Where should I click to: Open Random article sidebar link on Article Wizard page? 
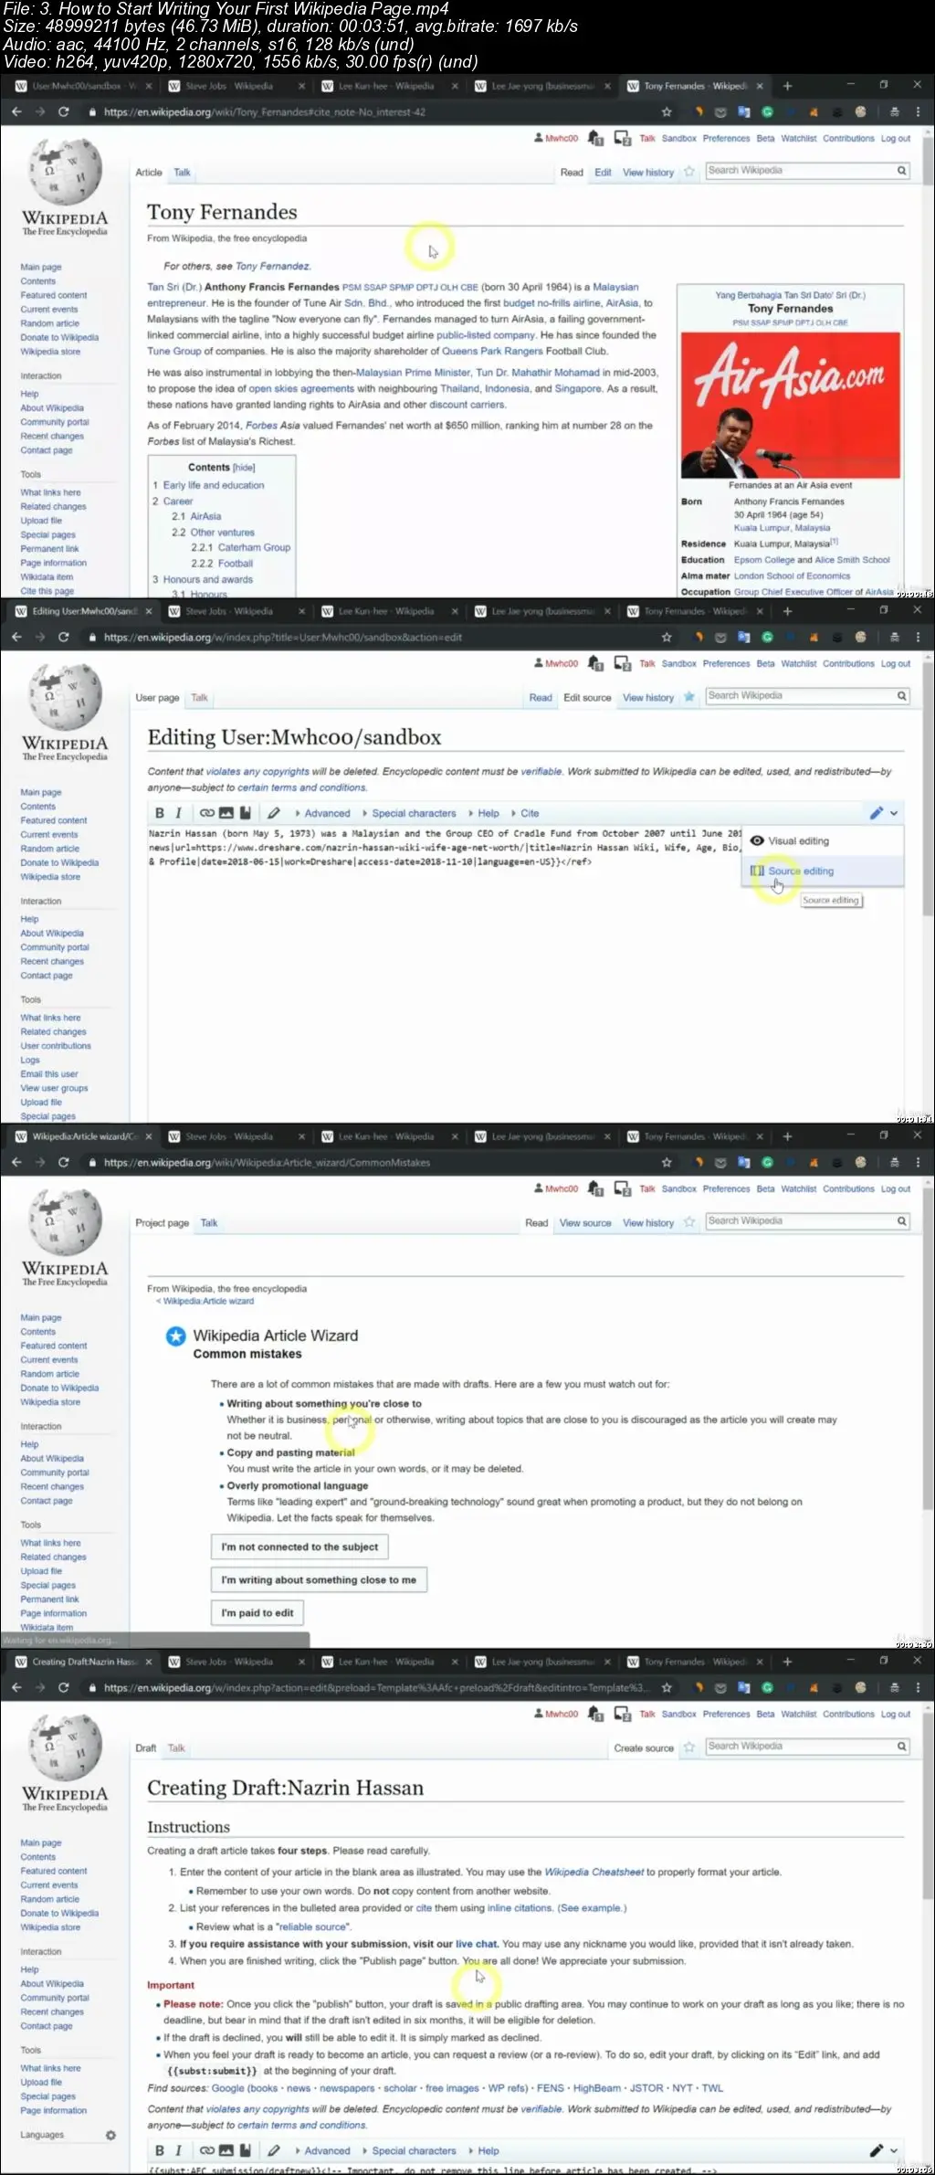(x=50, y=1374)
